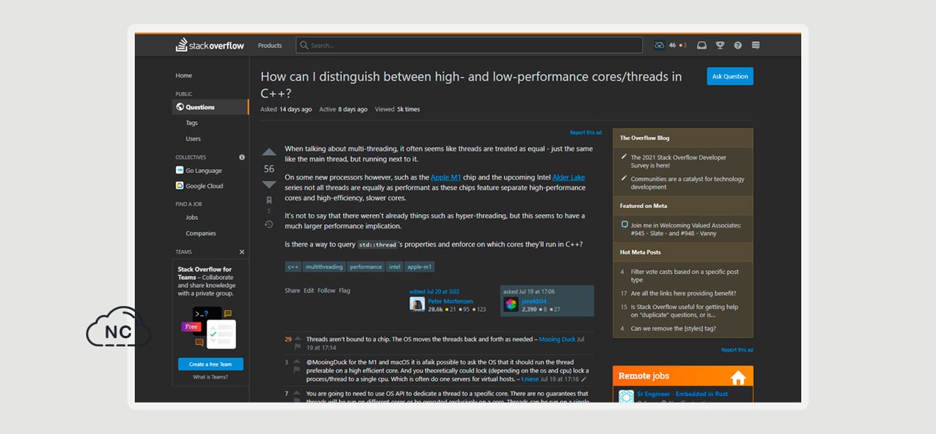Click Share under the question
936x434 pixels.
click(x=292, y=290)
